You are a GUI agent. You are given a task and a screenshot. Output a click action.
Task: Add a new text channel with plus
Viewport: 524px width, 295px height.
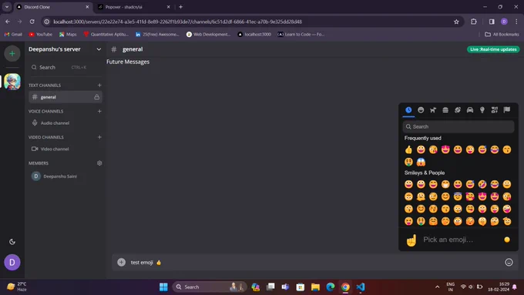99,85
